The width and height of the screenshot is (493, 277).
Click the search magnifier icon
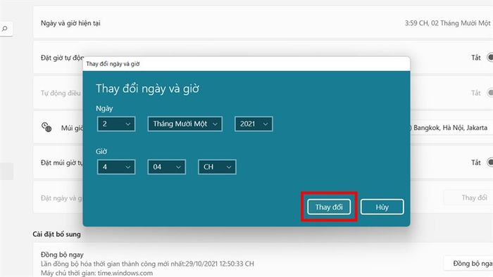pos(4,29)
